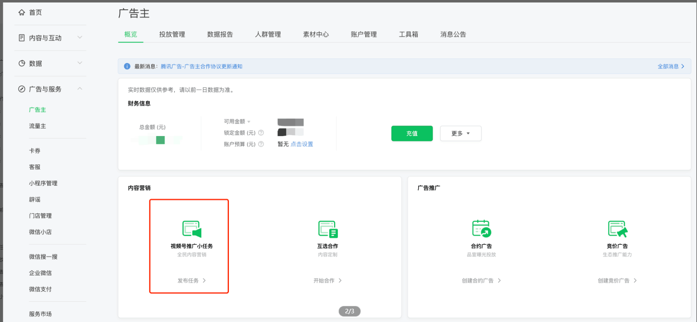The image size is (697, 322).
Task: Collapse the 广告与服务 sidebar section
Action: click(x=80, y=89)
